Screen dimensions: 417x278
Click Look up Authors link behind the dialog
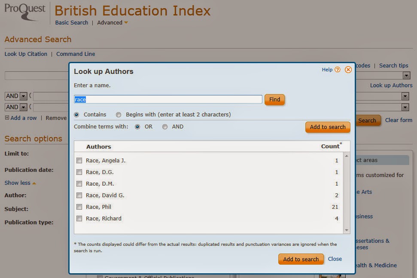[391, 86]
